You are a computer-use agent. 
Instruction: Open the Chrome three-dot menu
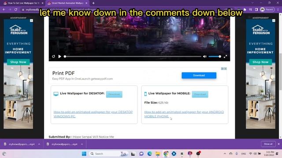pos(278,10)
